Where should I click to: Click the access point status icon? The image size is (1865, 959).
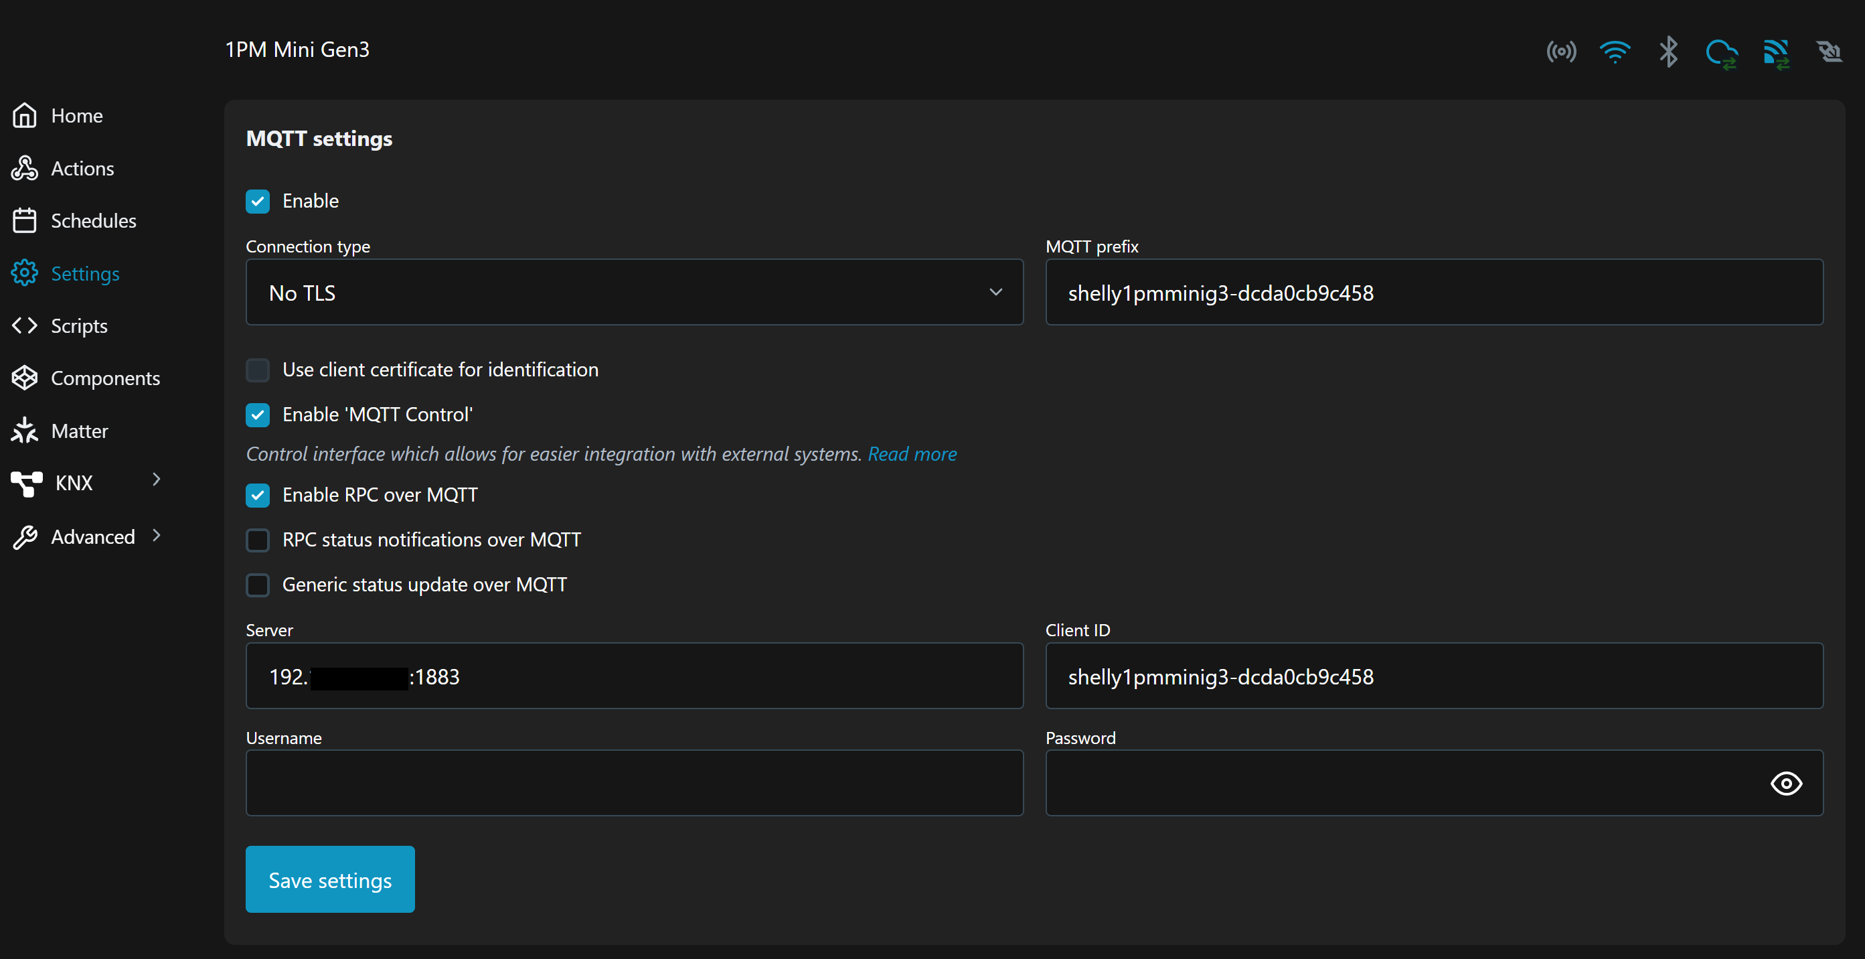pos(1561,52)
